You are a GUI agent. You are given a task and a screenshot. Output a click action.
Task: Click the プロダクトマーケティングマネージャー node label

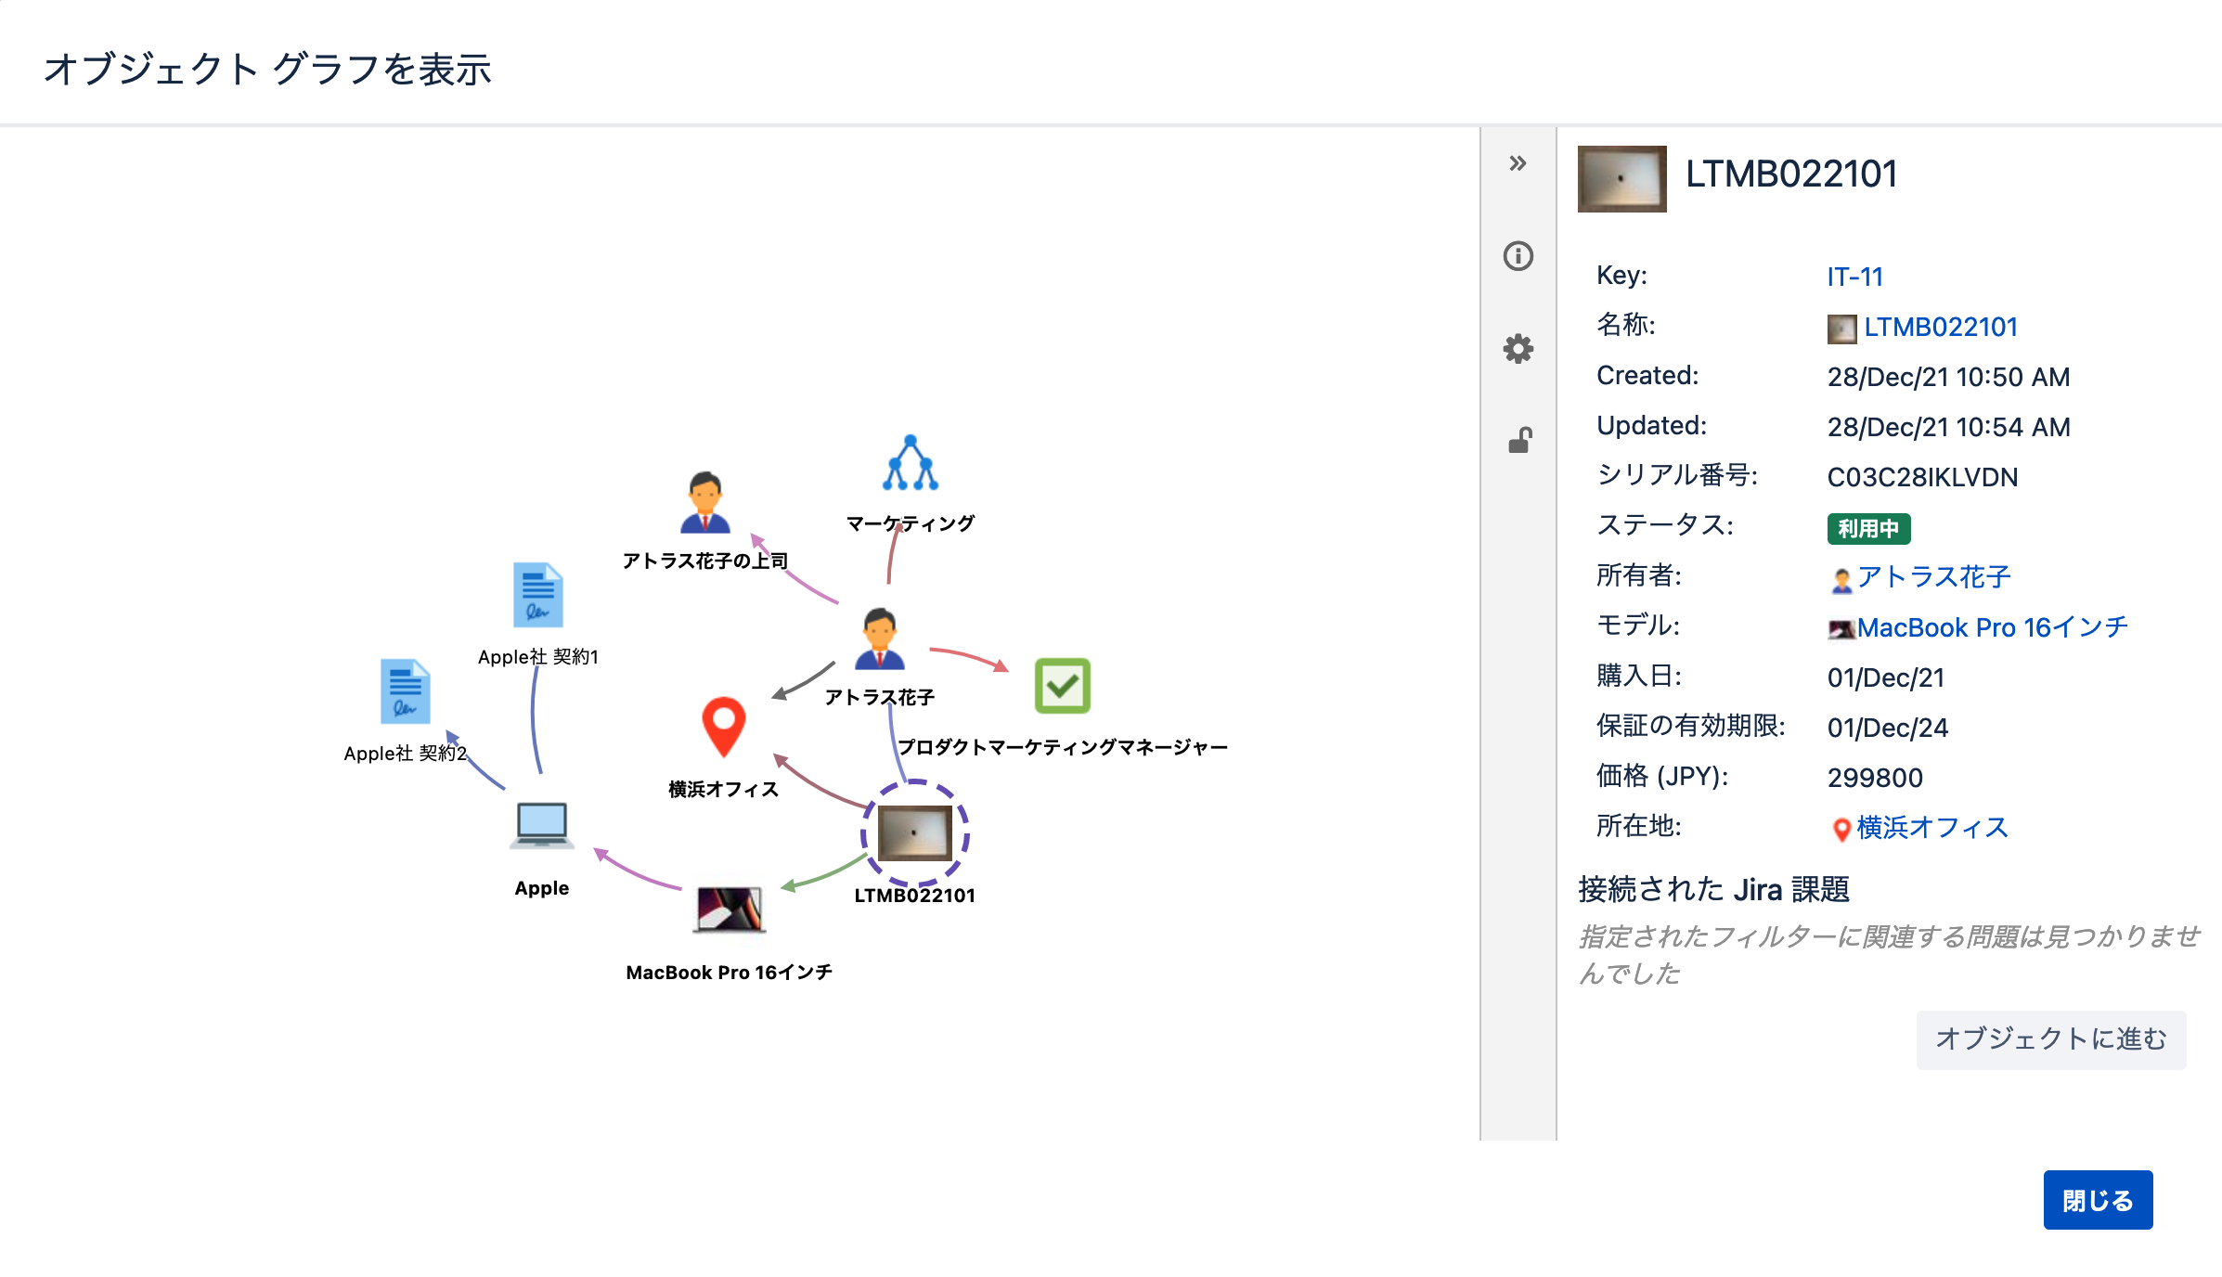click(x=1063, y=747)
